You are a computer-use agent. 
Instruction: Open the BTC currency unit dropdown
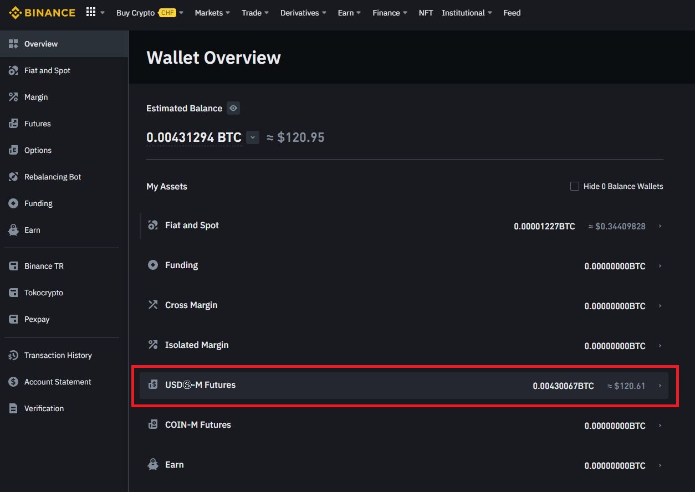253,137
